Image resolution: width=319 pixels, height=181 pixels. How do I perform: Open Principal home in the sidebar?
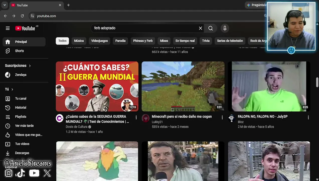coord(24,42)
